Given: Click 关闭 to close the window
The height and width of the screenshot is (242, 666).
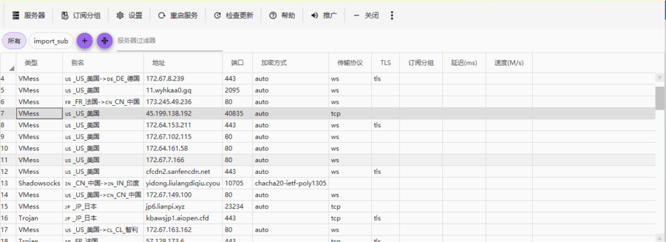Looking at the screenshot, I should 366,16.
